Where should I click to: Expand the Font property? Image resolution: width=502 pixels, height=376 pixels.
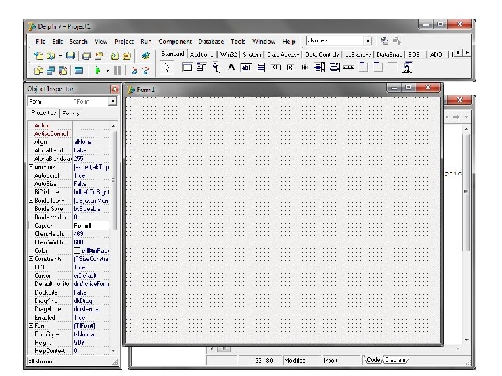[x=31, y=325]
